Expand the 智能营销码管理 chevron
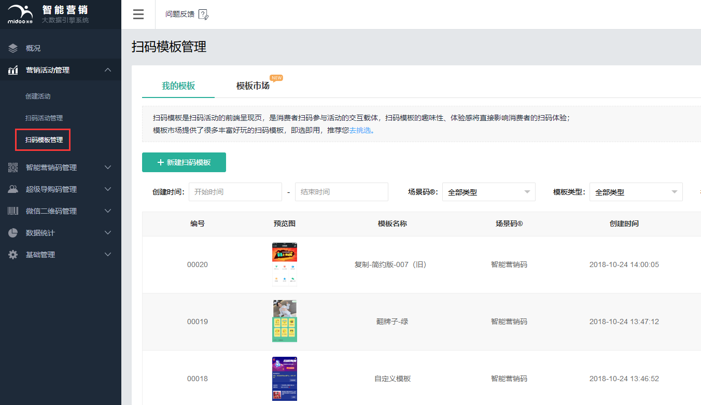Image resolution: width=701 pixels, height=405 pixels. pyautogui.click(x=108, y=167)
